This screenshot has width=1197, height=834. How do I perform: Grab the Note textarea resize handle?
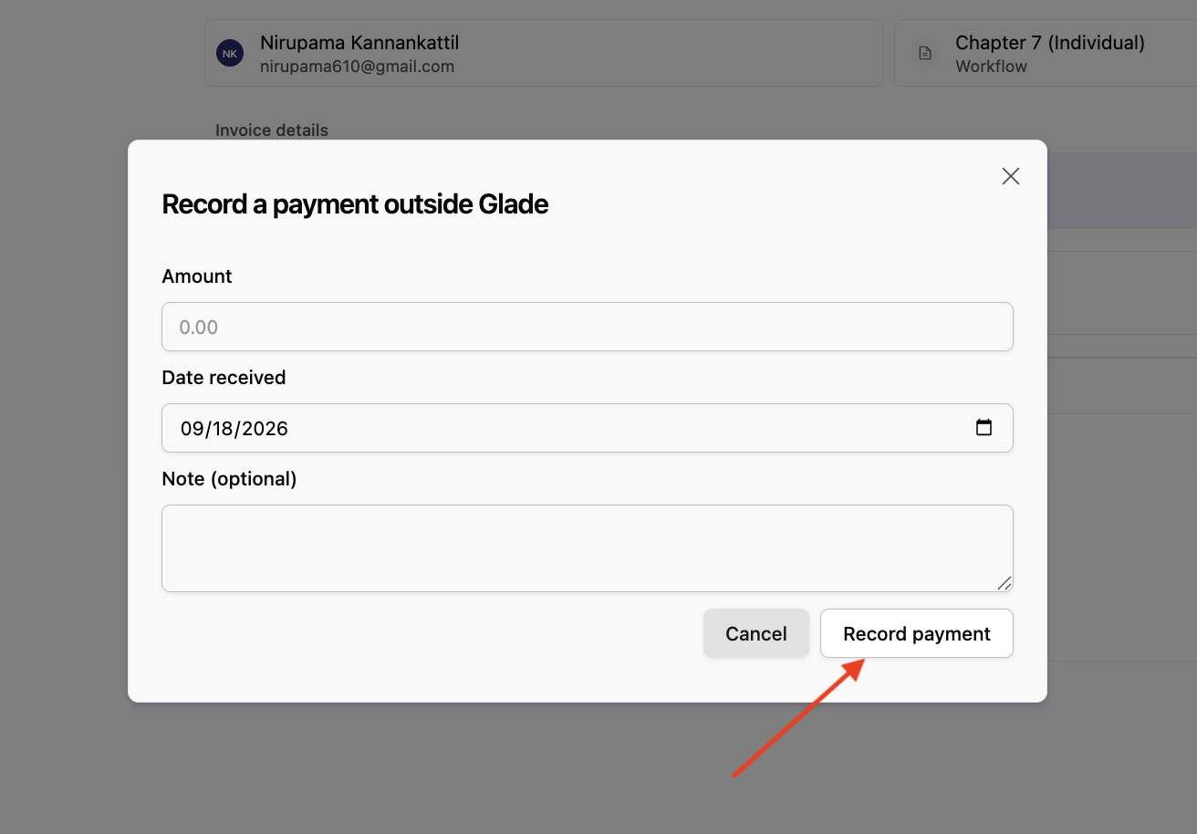point(1004,583)
